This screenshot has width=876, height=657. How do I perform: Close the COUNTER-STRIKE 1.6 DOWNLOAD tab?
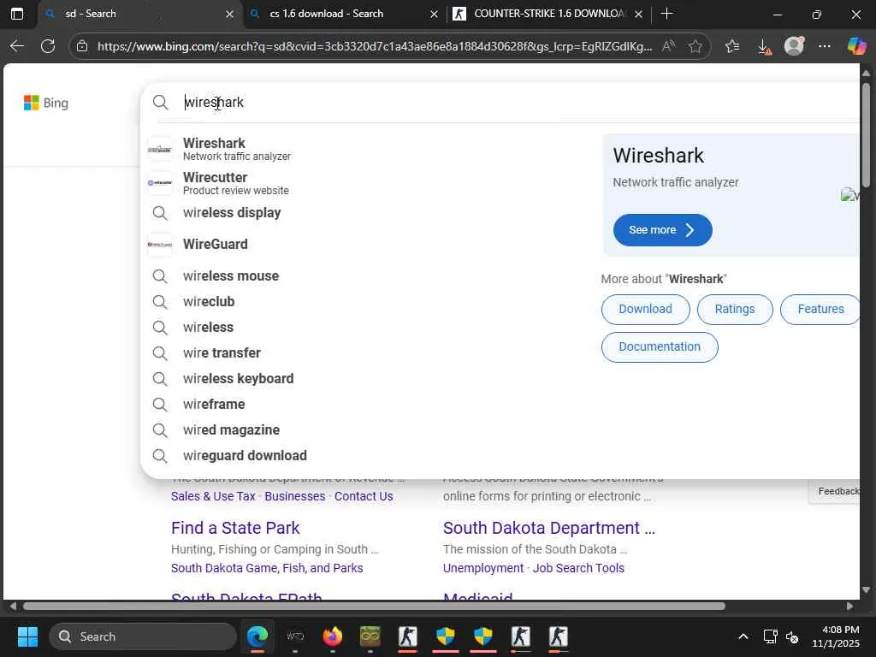[638, 15]
